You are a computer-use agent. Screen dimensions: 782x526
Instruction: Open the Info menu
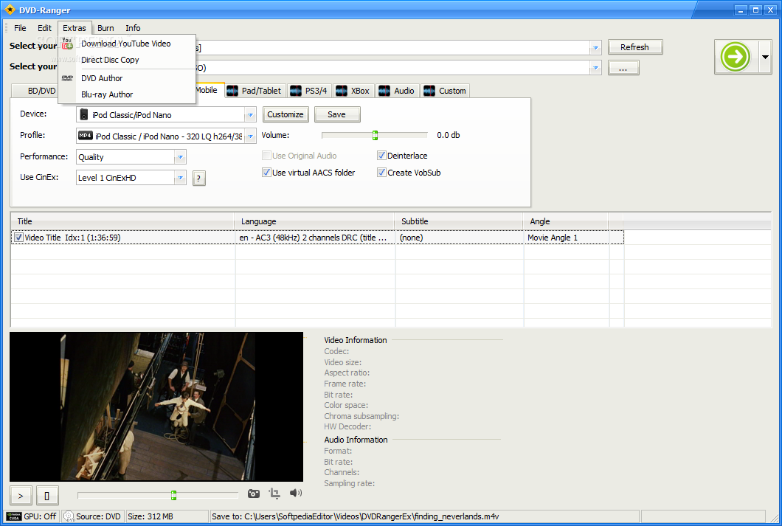click(133, 28)
